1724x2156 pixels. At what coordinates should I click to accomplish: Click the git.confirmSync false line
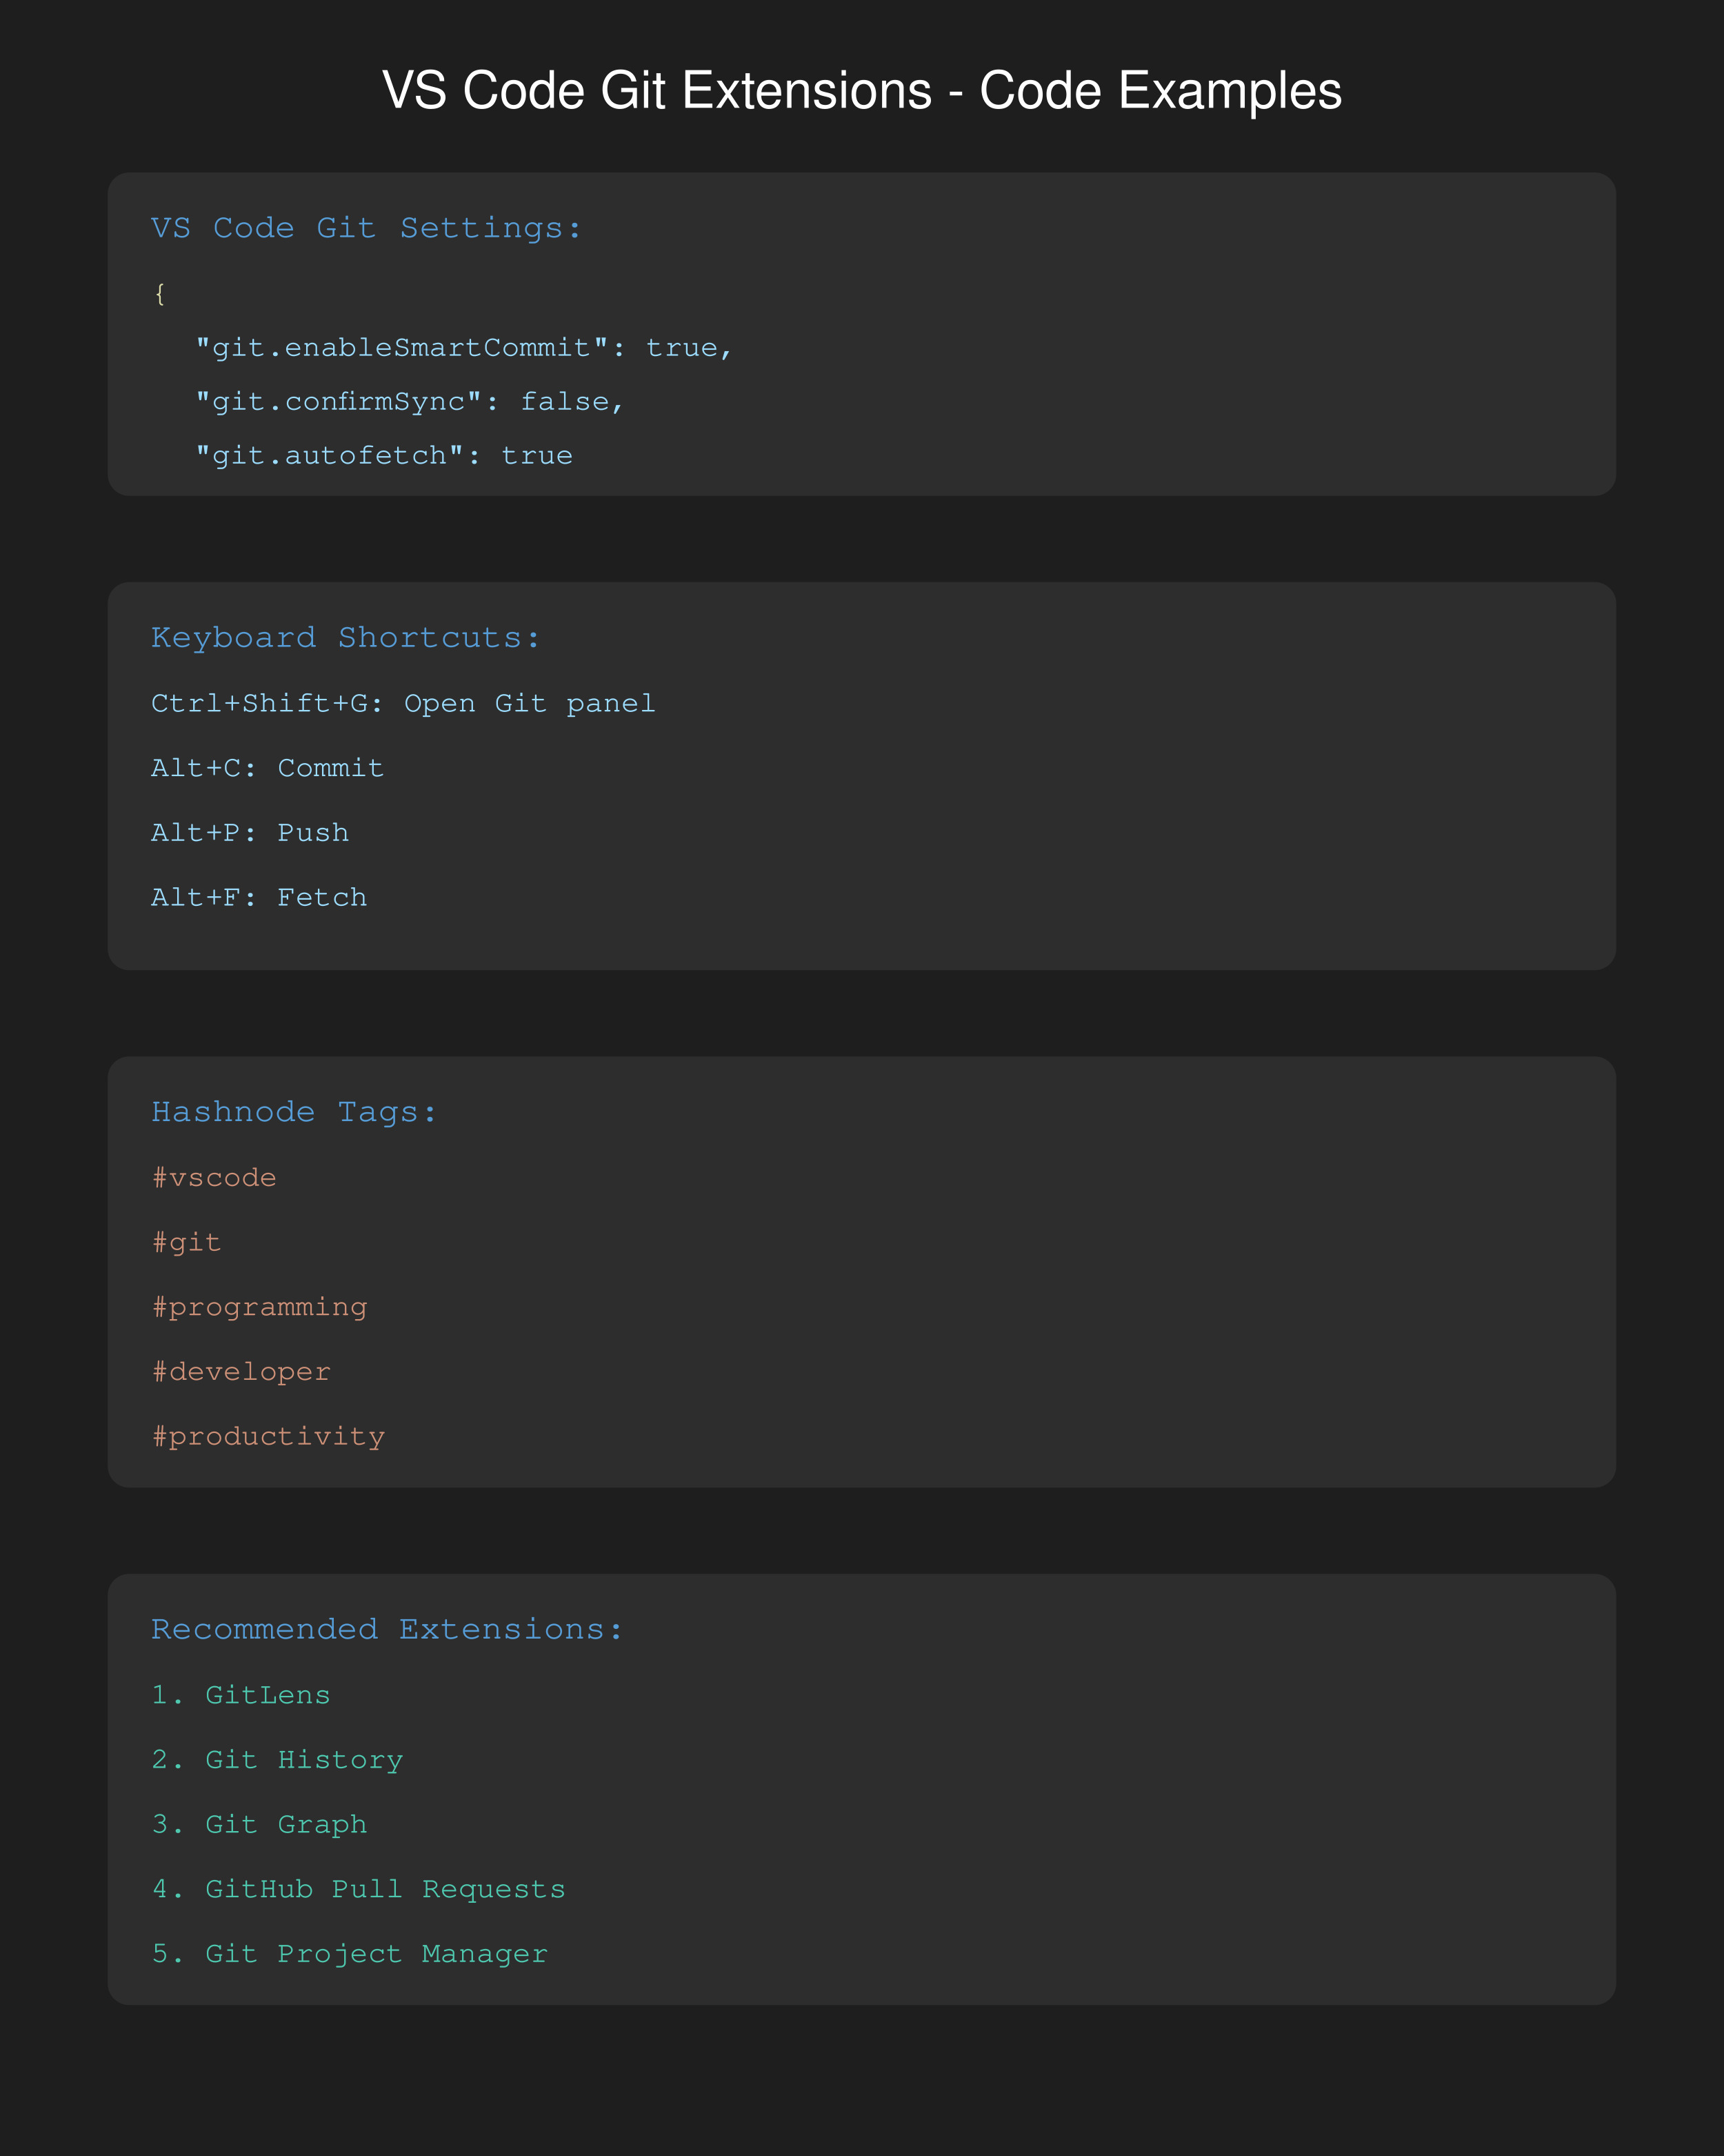pyautogui.click(x=410, y=402)
